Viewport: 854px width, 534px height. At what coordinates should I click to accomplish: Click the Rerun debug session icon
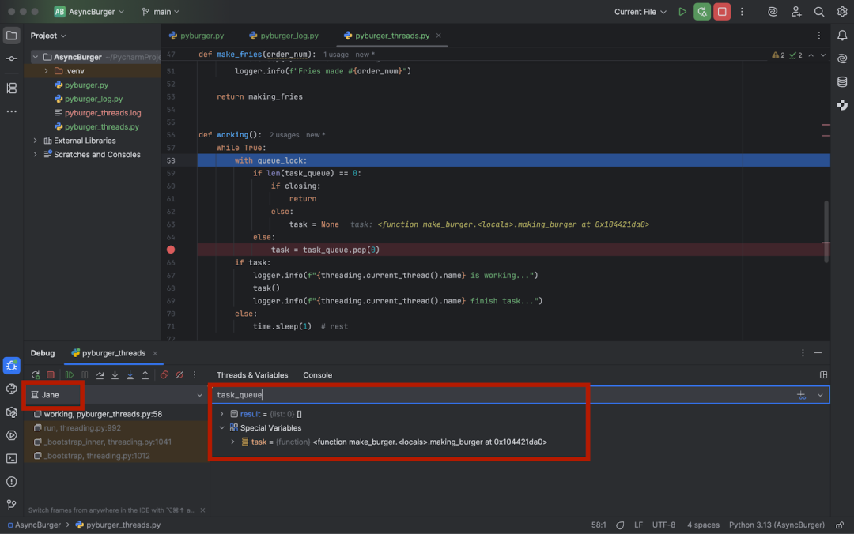click(x=36, y=375)
